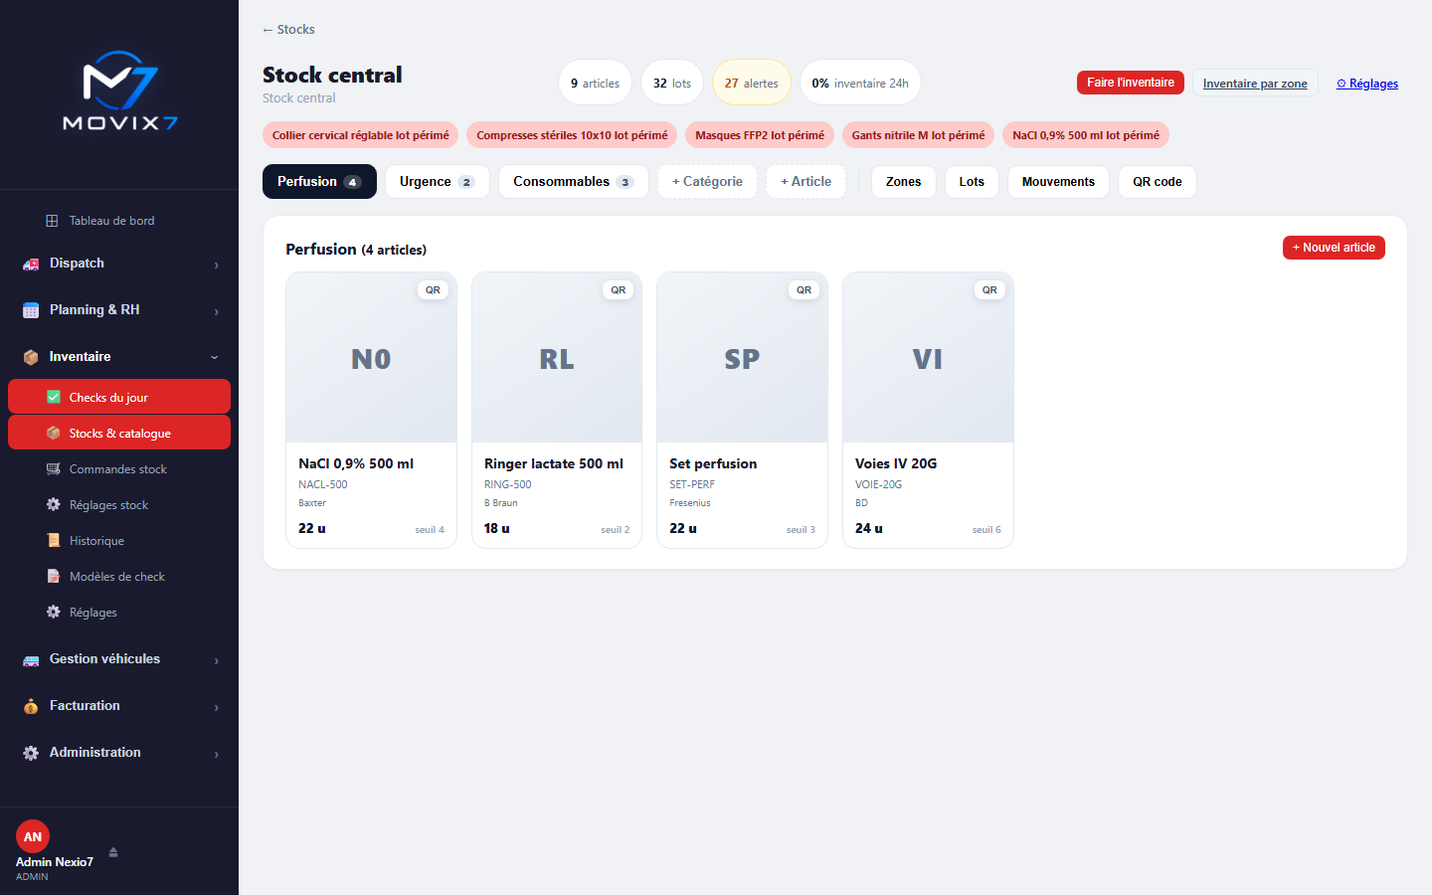Screen dimensions: 1432x895
Task: Click + Nouvel article button
Action: [1334, 248]
